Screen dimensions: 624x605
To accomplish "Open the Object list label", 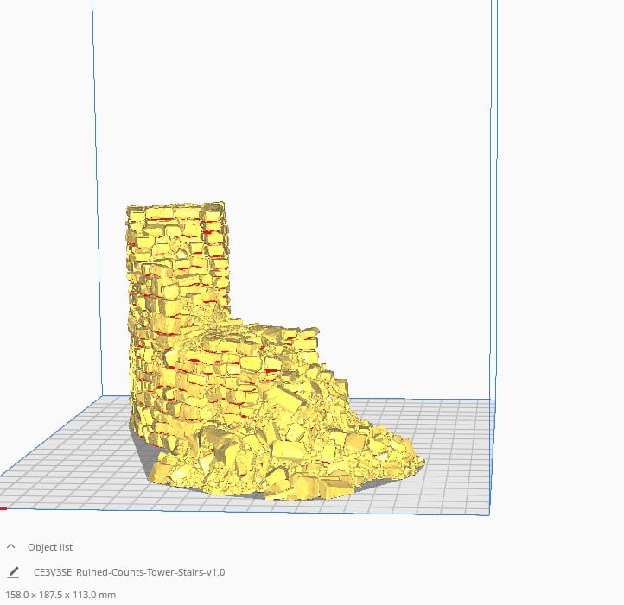I will (x=50, y=547).
